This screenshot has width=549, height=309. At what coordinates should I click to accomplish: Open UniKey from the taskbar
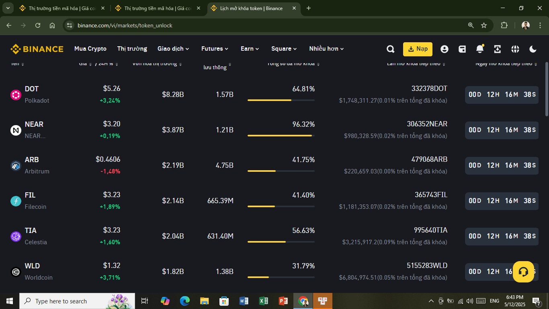coord(323,301)
